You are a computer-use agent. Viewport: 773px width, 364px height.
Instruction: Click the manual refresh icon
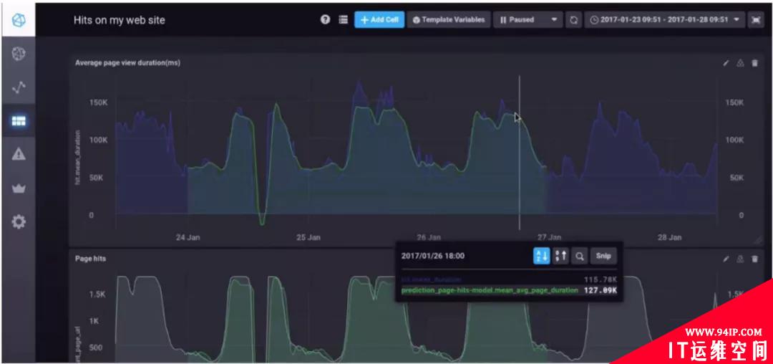click(x=574, y=20)
